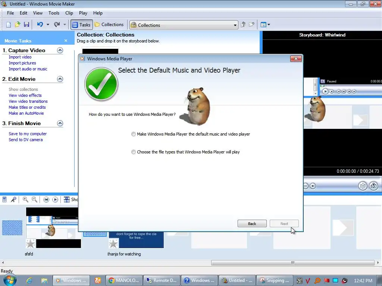Image resolution: width=382 pixels, height=286 pixels.
Task: Select Choose the file types radio option
Action: click(134, 152)
